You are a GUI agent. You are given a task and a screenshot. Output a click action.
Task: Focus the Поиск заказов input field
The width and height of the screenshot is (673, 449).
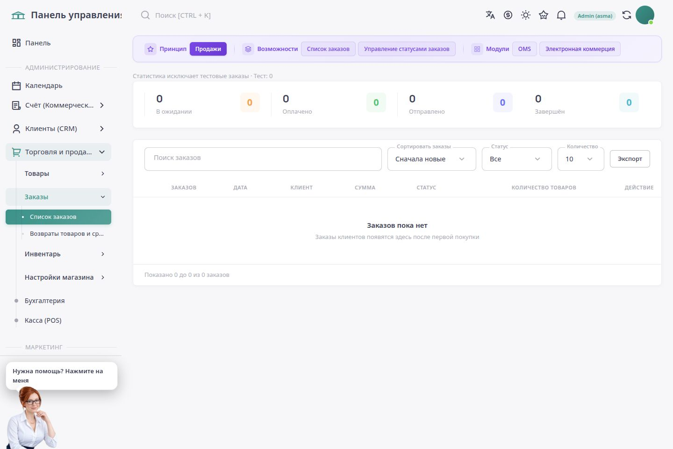point(263,159)
